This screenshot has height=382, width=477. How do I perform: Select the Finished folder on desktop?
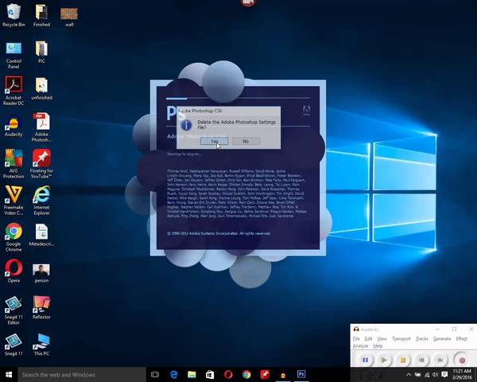41,15
